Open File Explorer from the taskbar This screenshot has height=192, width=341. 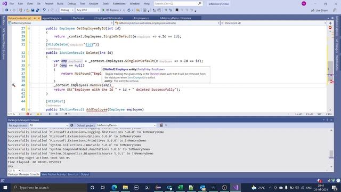(125, 187)
